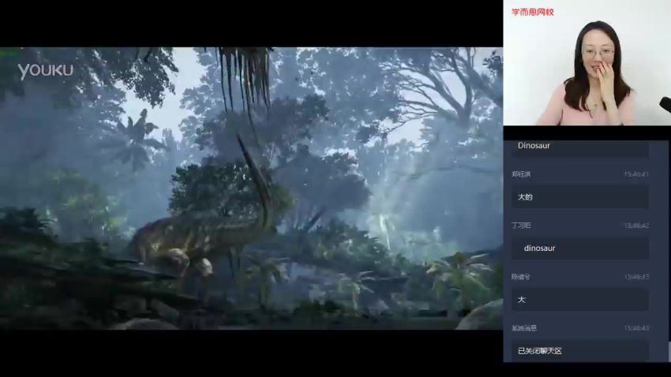
Task: Click the timestamp above the '已关闭聊天区' message
Action: point(636,328)
